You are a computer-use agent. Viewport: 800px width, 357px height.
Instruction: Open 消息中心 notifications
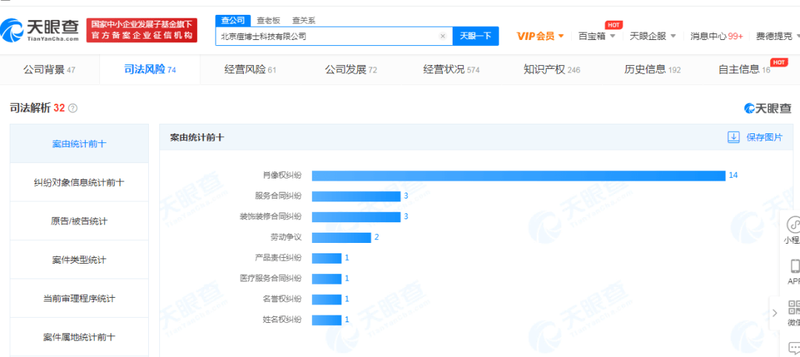716,36
